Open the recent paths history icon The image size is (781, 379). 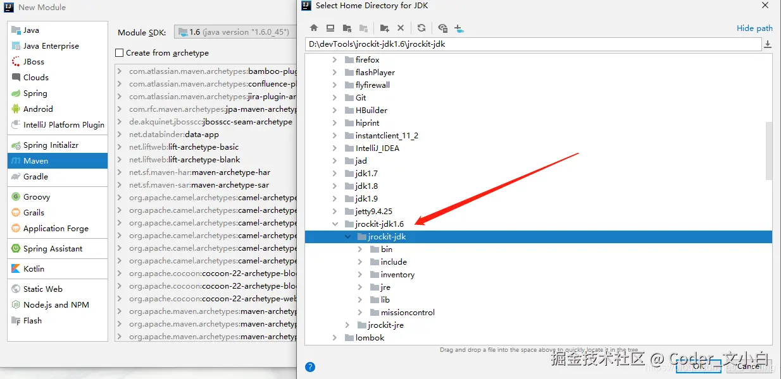click(768, 44)
